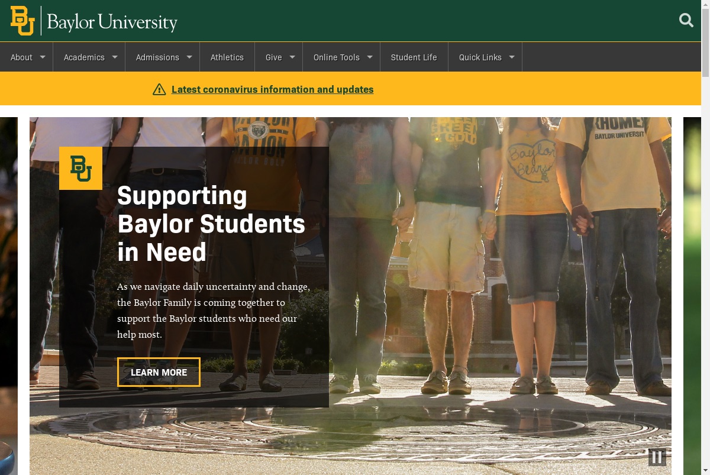This screenshot has height=475, width=710.
Task: Open the Academics menu item
Action: (x=84, y=57)
